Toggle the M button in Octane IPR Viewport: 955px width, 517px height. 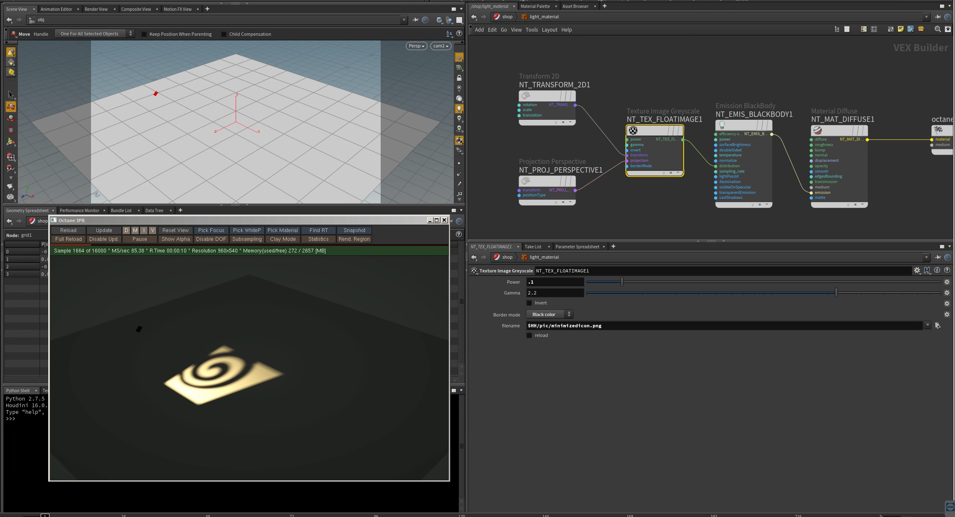click(135, 230)
